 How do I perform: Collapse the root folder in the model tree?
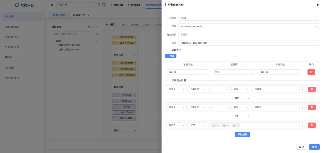54,41
